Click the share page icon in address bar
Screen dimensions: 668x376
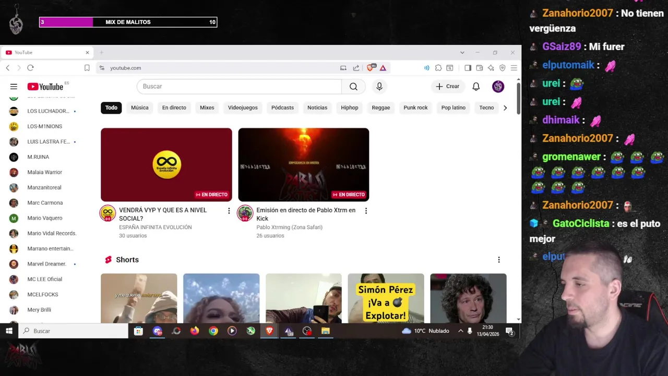tap(356, 68)
